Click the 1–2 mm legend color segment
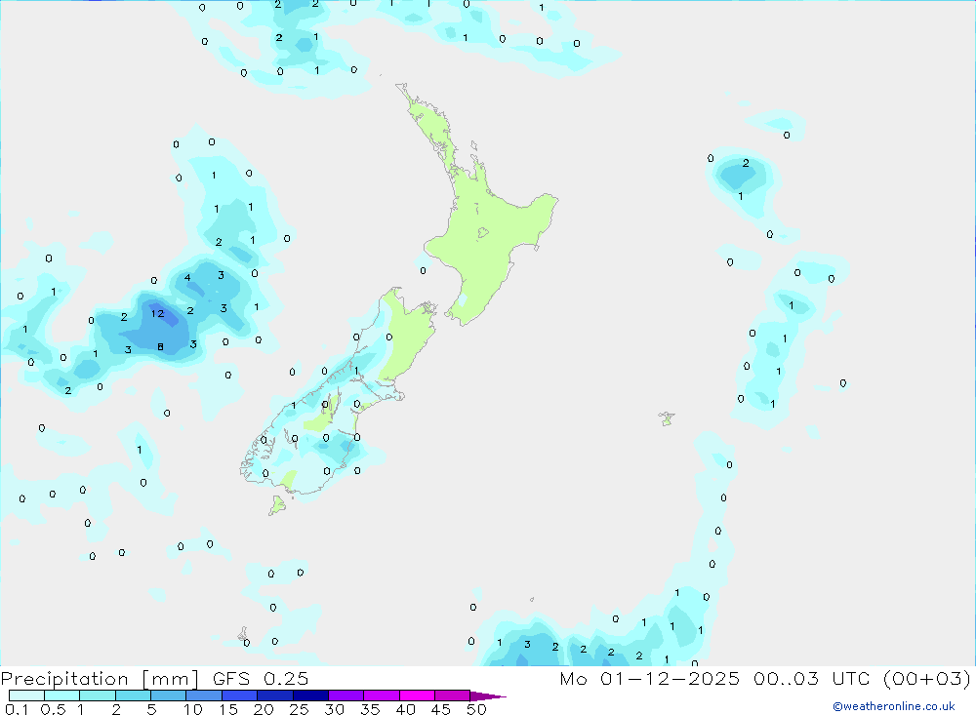Screen dimensions: 976x715 point(97,695)
